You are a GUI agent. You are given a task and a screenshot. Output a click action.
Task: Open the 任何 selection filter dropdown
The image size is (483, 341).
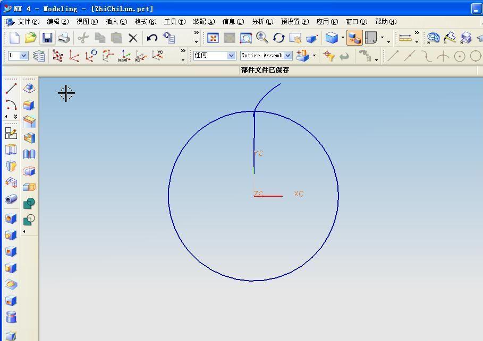coord(231,56)
